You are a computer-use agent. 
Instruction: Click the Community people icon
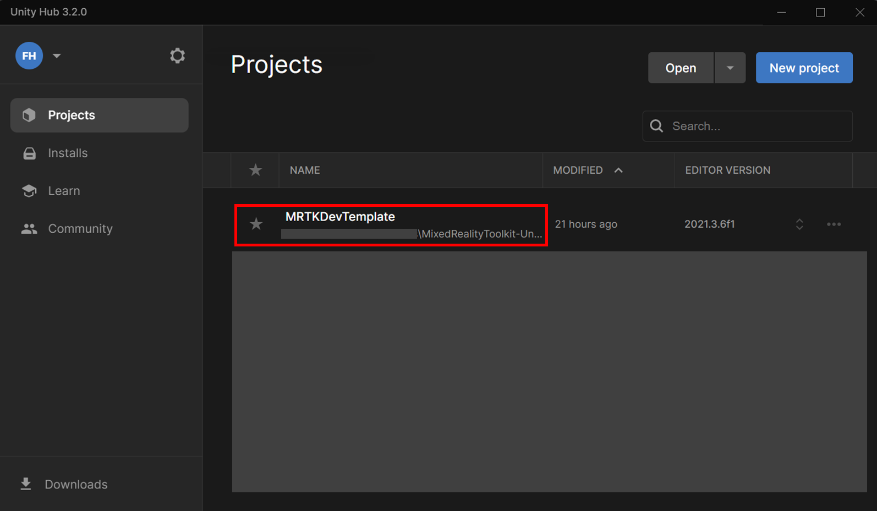[x=29, y=229]
